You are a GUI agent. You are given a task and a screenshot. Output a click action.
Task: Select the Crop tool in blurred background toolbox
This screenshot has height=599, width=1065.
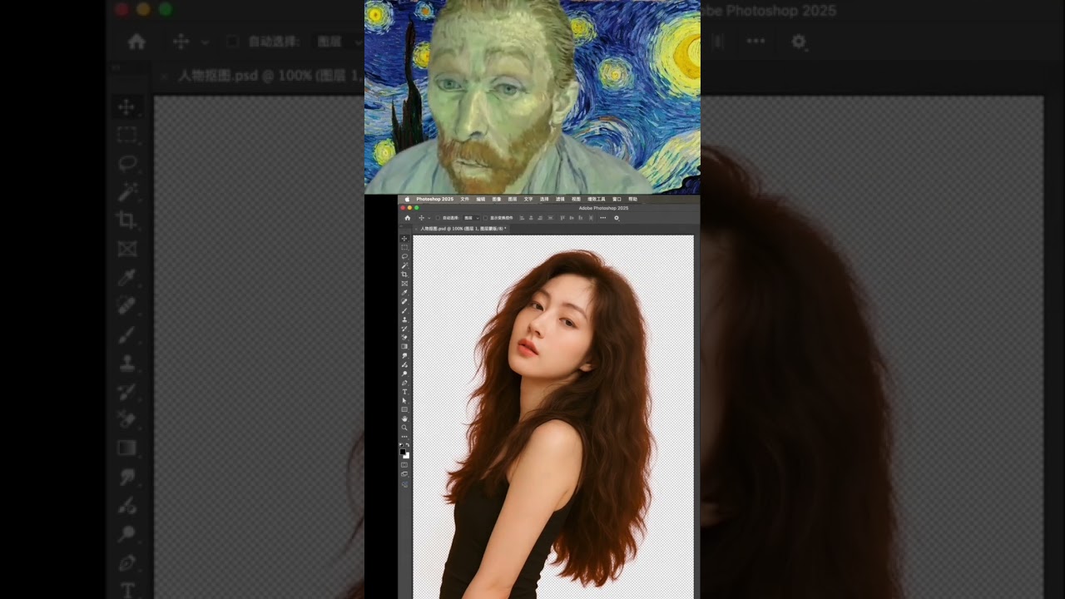click(126, 220)
